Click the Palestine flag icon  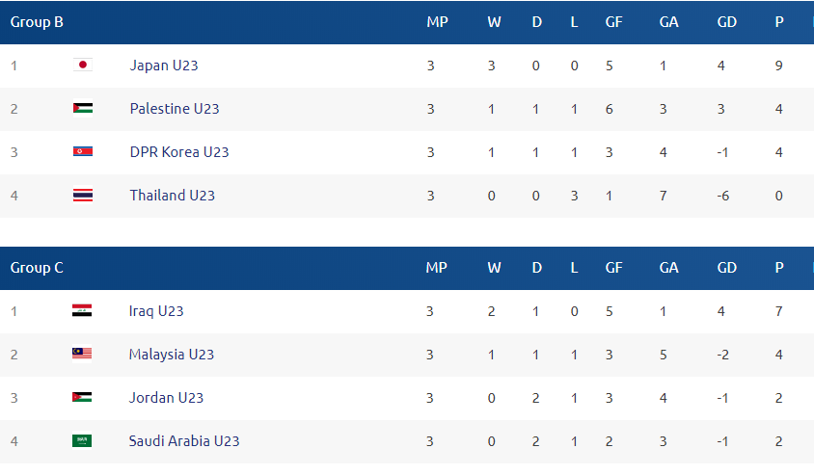click(x=83, y=108)
